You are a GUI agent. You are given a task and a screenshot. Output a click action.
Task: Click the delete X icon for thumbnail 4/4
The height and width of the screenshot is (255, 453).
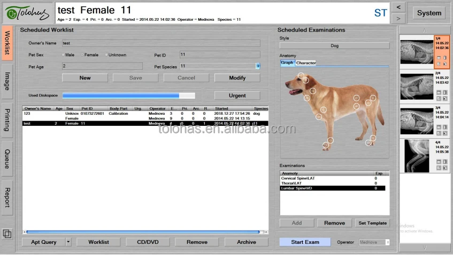[445, 168]
